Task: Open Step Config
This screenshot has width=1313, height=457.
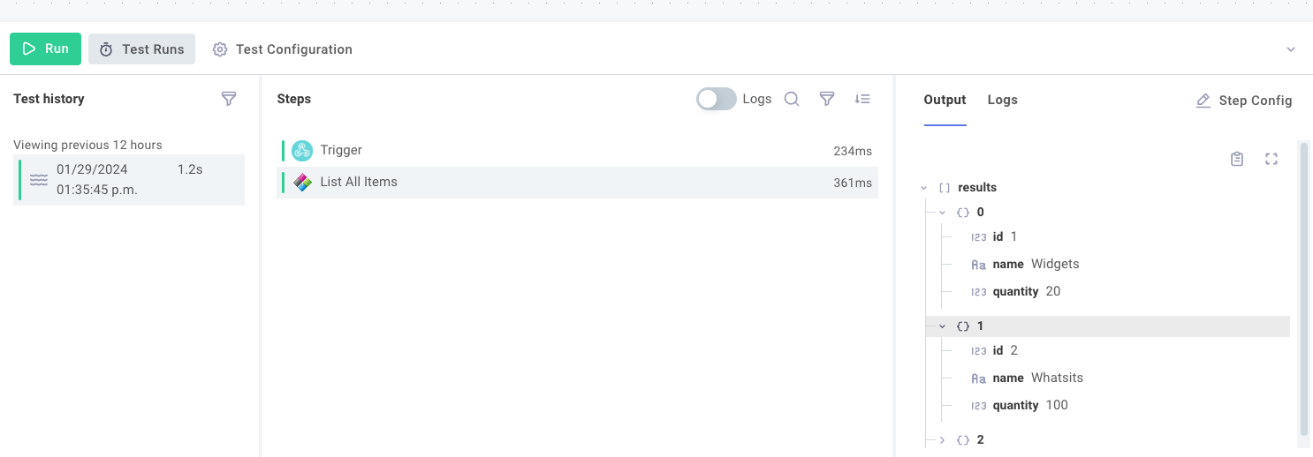Action: point(1244,101)
